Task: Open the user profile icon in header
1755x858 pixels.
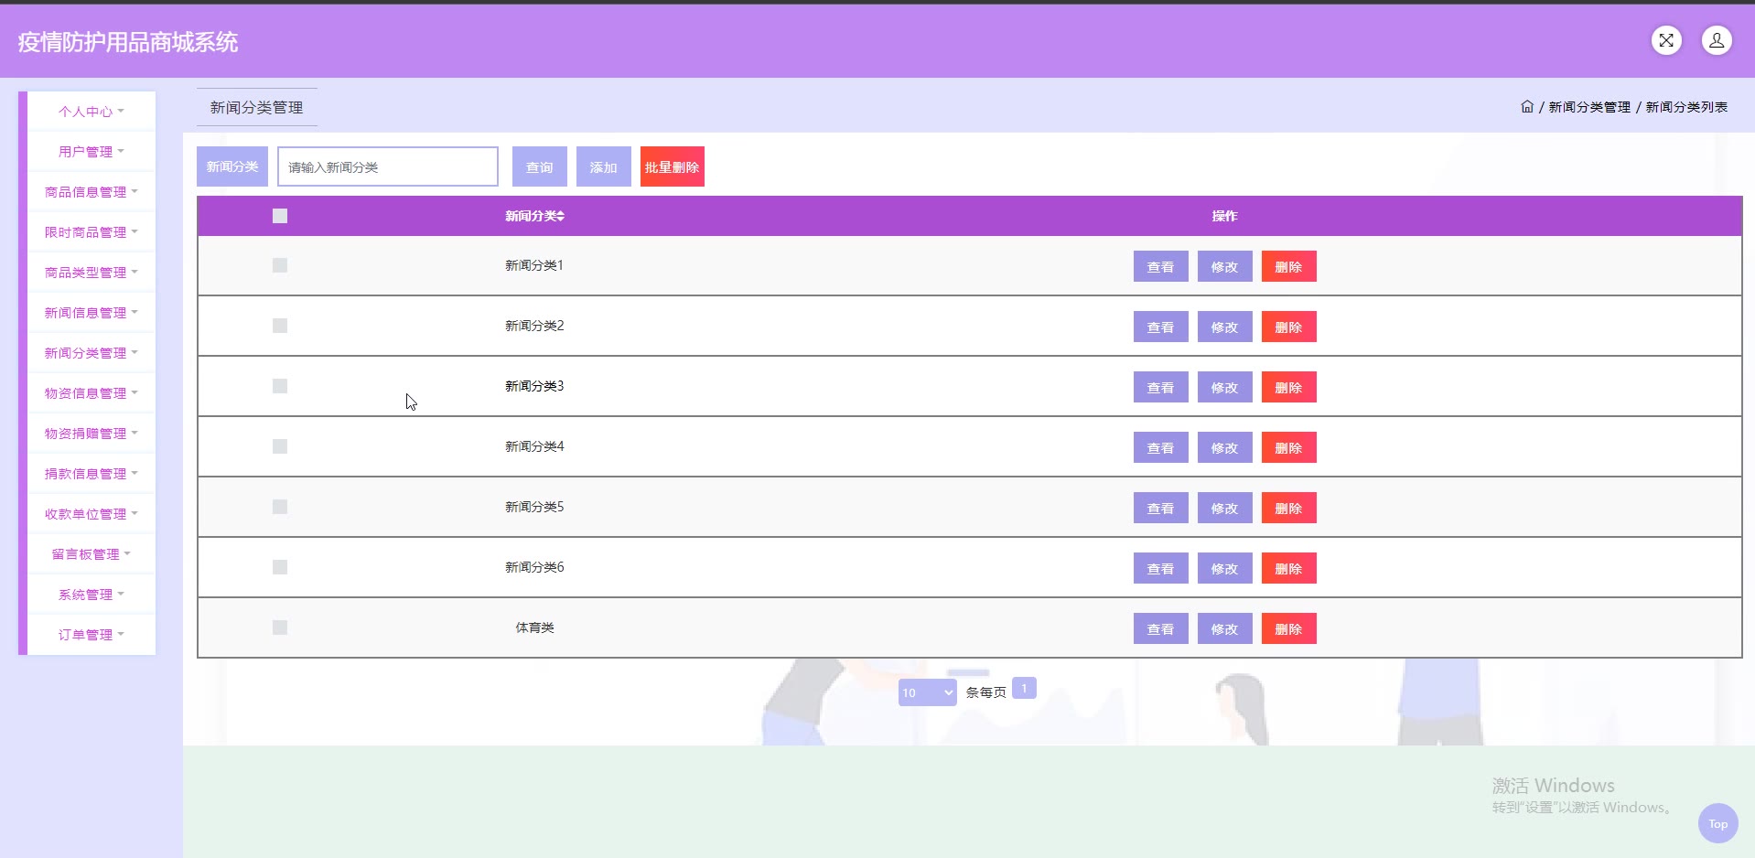Action: [x=1717, y=40]
